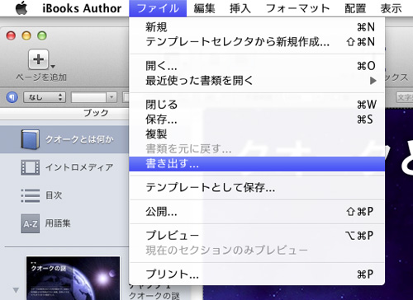Open the 挿入 menu
Image resolution: width=413 pixels, height=300 pixels.
pyautogui.click(x=240, y=8)
